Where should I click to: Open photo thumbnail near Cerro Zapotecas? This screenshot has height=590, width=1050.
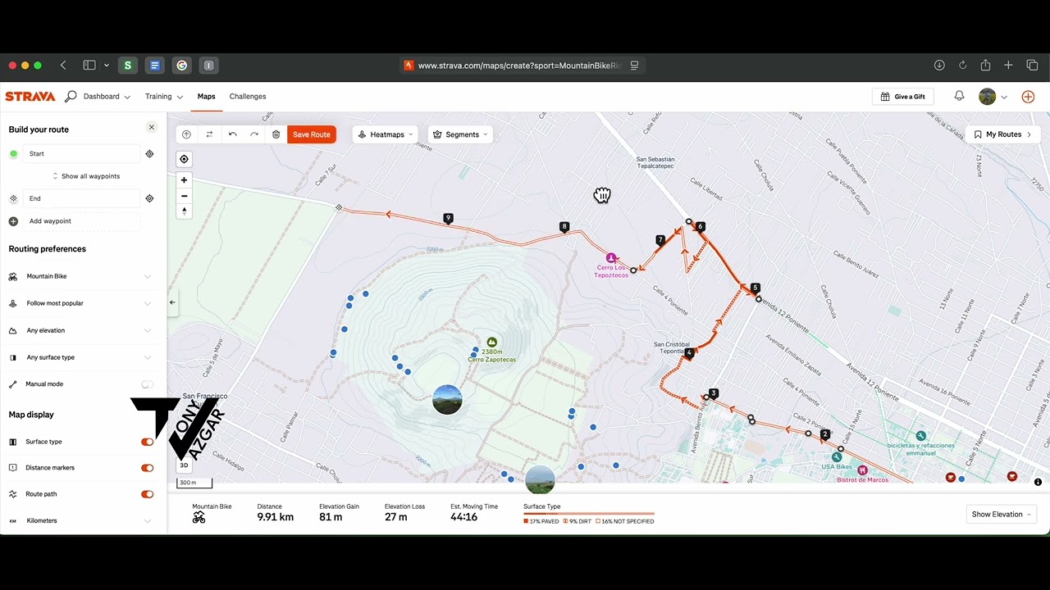coord(447,400)
